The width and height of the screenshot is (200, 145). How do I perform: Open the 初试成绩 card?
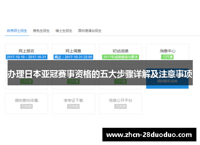click(120, 54)
